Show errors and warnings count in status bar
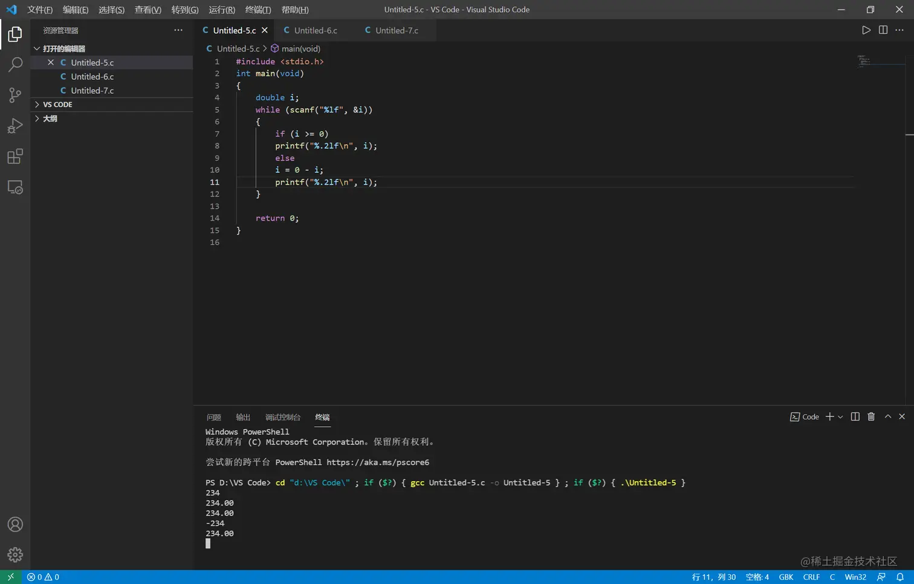The height and width of the screenshot is (584, 914). 43,577
